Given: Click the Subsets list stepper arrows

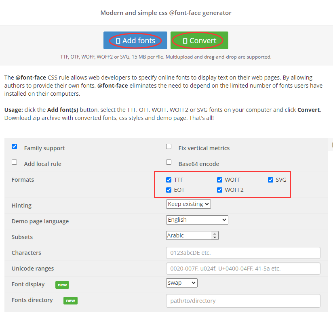Looking at the screenshot, I should point(215,235).
